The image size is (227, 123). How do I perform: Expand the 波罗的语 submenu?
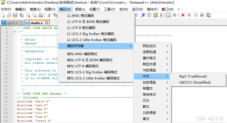[x=152, y=52]
